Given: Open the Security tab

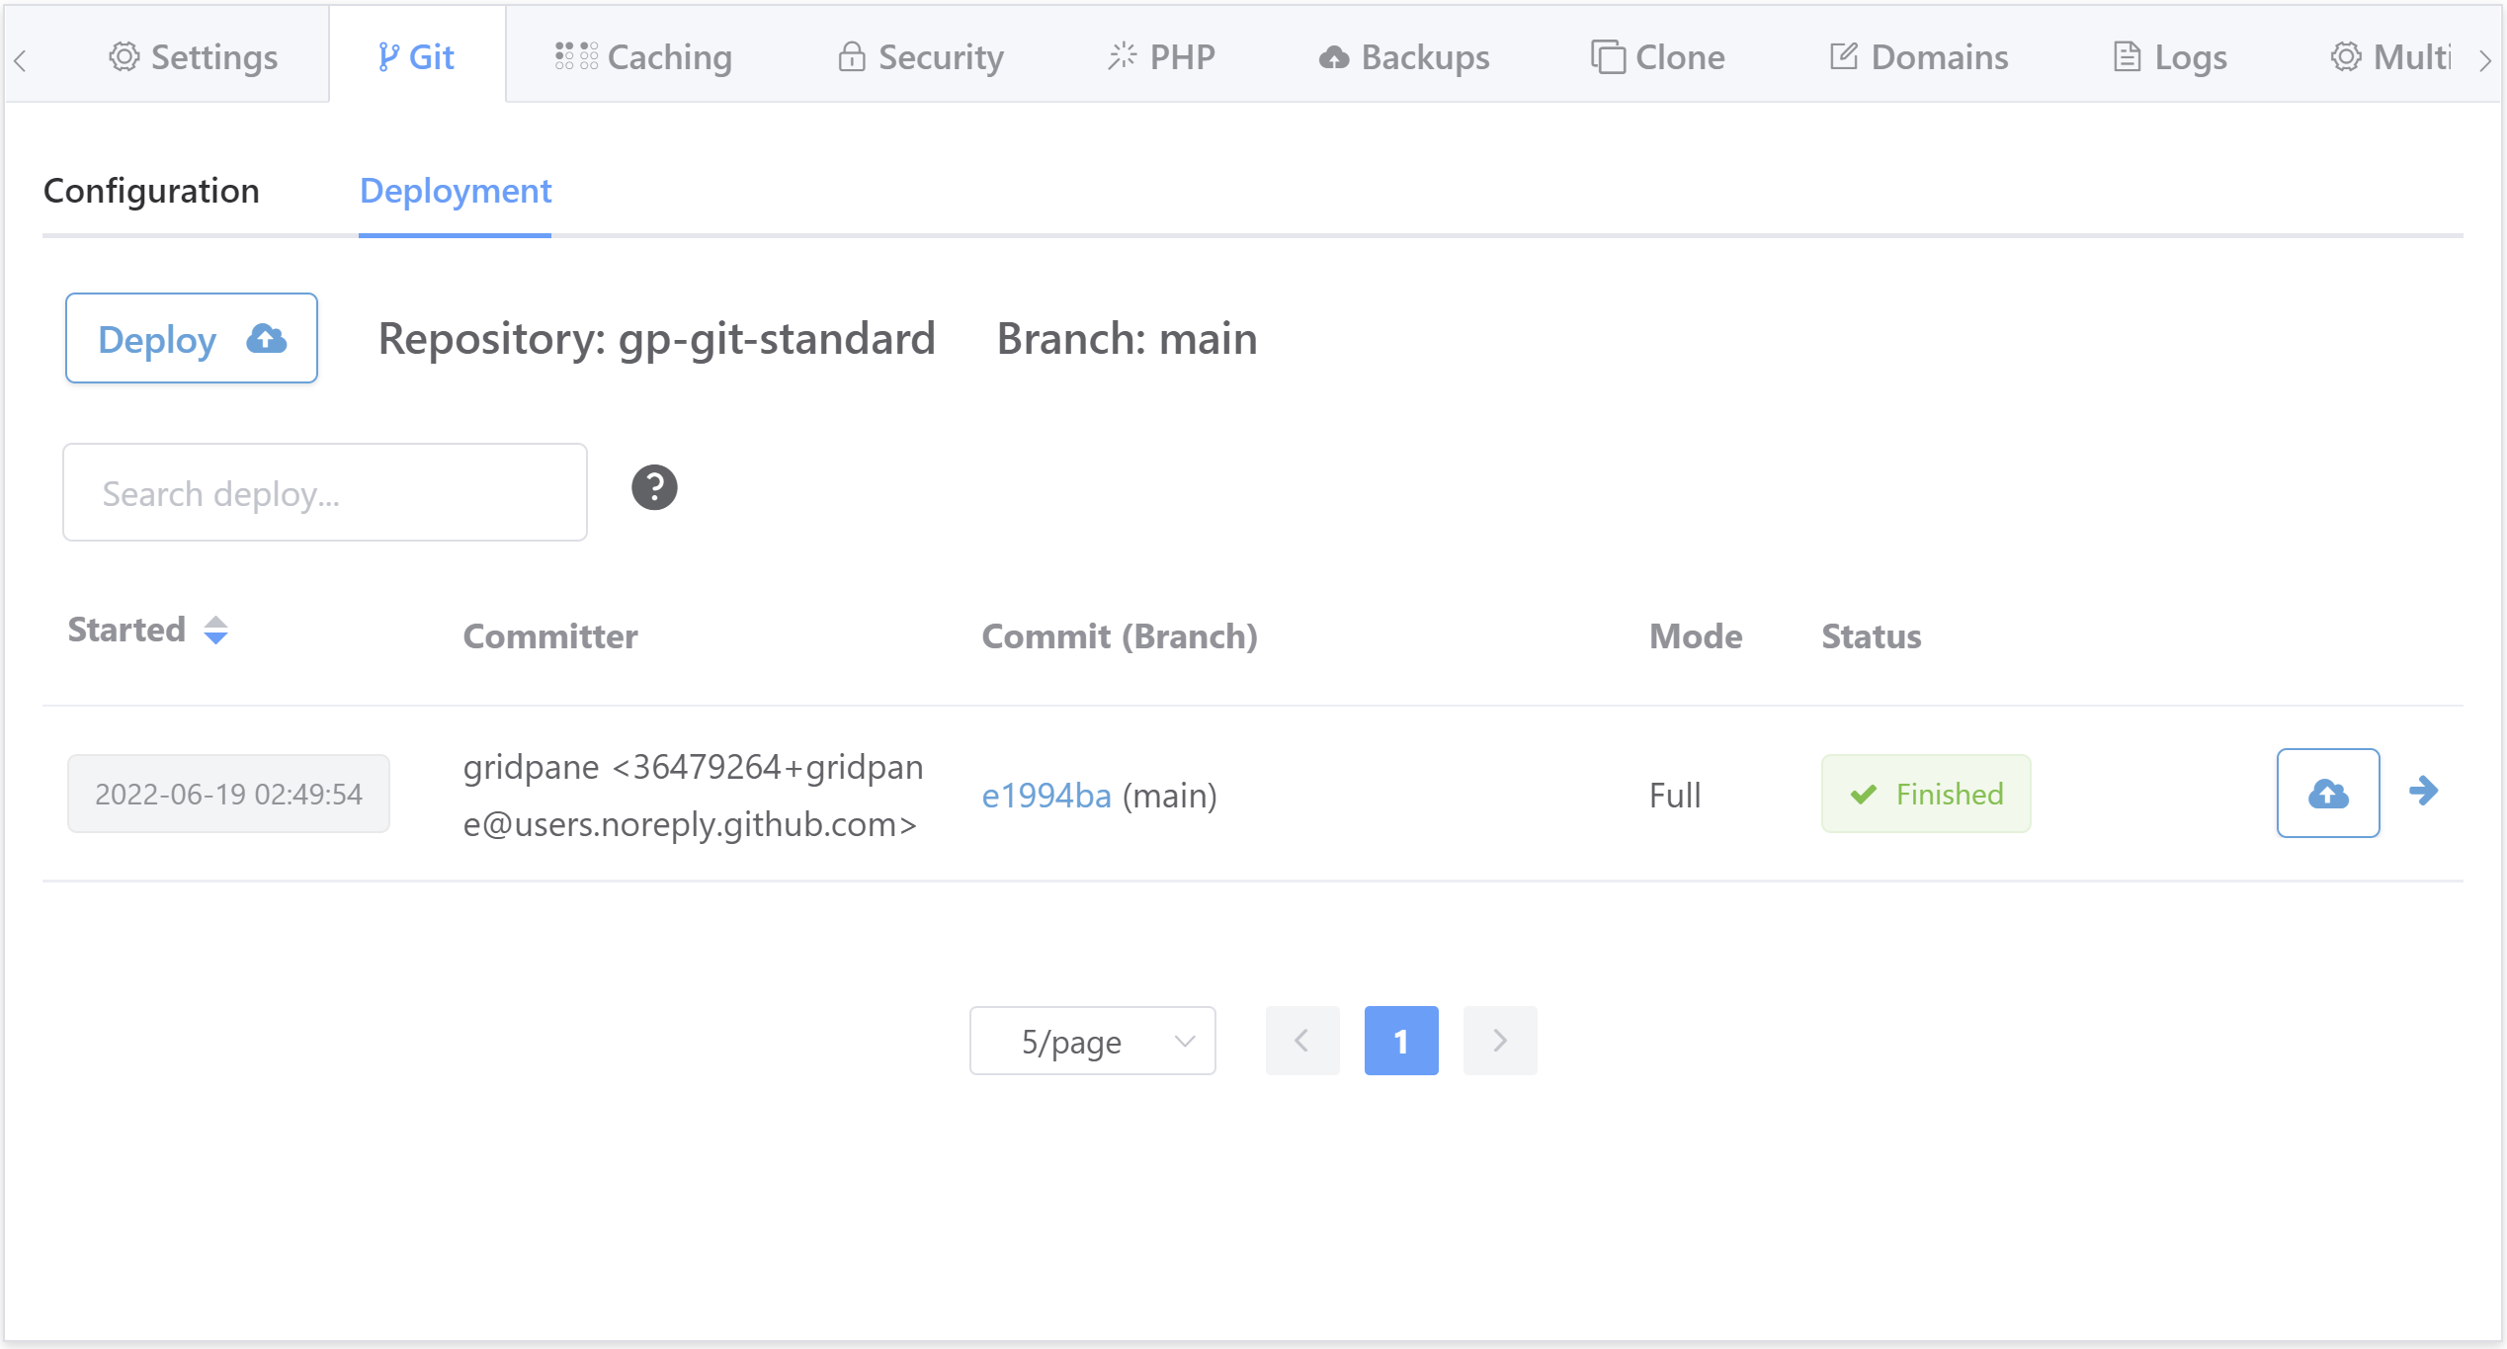Looking at the screenshot, I should click(x=920, y=57).
